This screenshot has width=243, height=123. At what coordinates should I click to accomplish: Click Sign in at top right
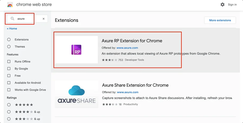(232, 5)
